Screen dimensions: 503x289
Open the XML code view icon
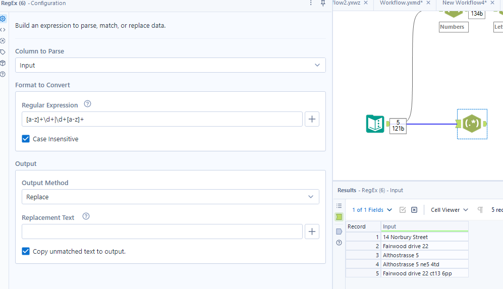click(3, 30)
